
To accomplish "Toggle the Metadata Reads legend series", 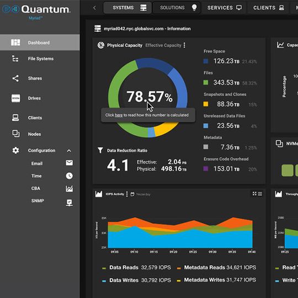I will pos(216,268).
